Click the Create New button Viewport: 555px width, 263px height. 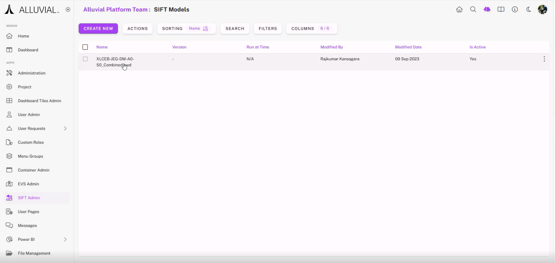point(98,28)
